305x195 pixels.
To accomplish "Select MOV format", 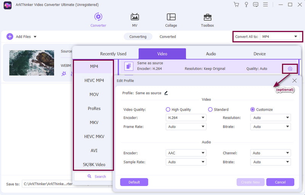I will pos(94,94).
